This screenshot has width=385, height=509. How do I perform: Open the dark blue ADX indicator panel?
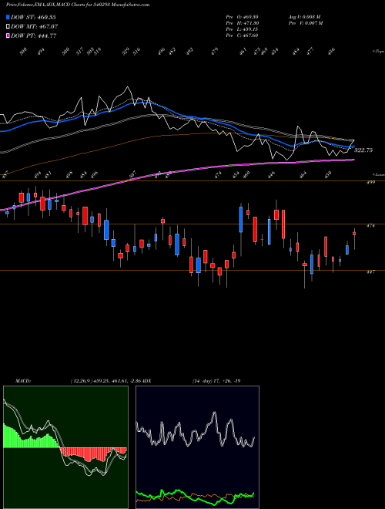[x=197, y=447]
